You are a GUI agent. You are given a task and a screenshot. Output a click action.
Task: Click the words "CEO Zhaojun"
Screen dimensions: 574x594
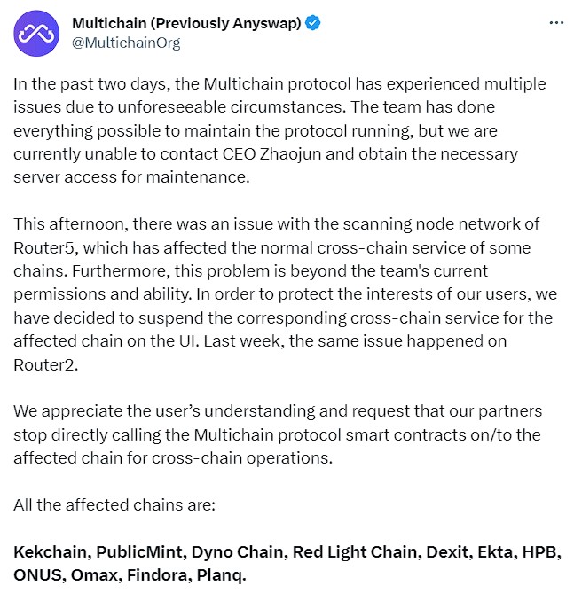271,154
